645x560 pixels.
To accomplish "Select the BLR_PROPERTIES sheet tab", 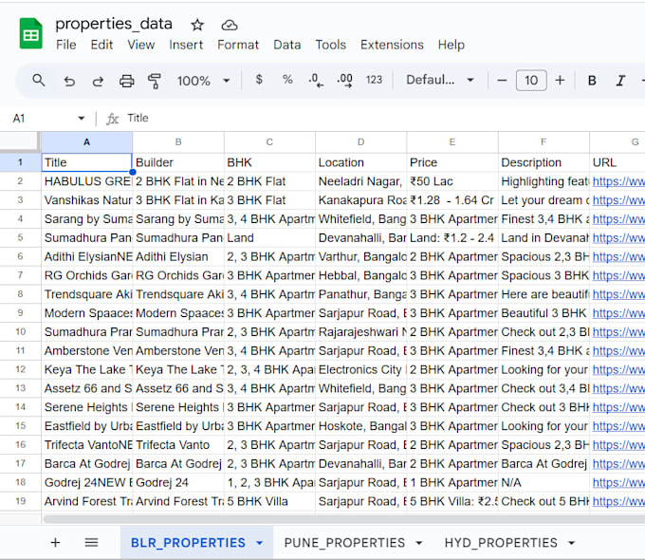I will [188, 543].
